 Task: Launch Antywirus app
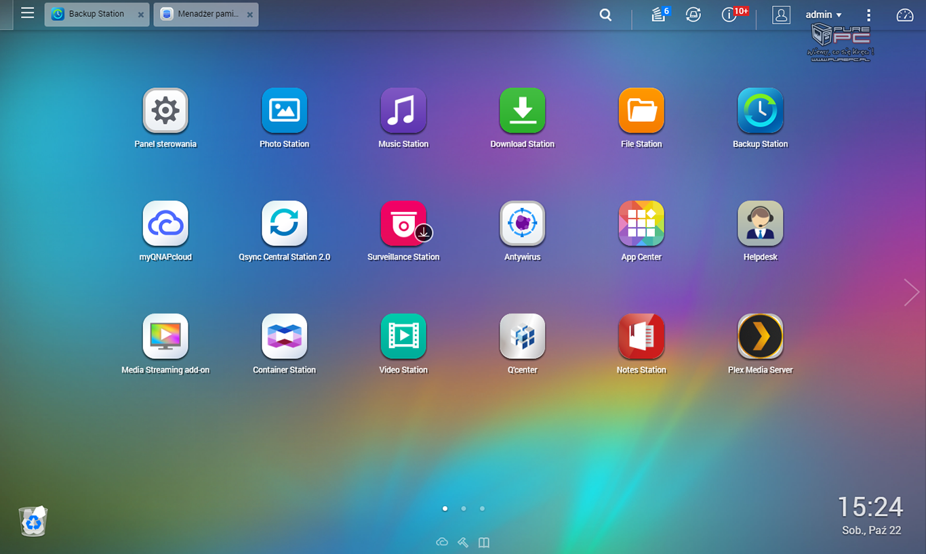pyautogui.click(x=523, y=223)
